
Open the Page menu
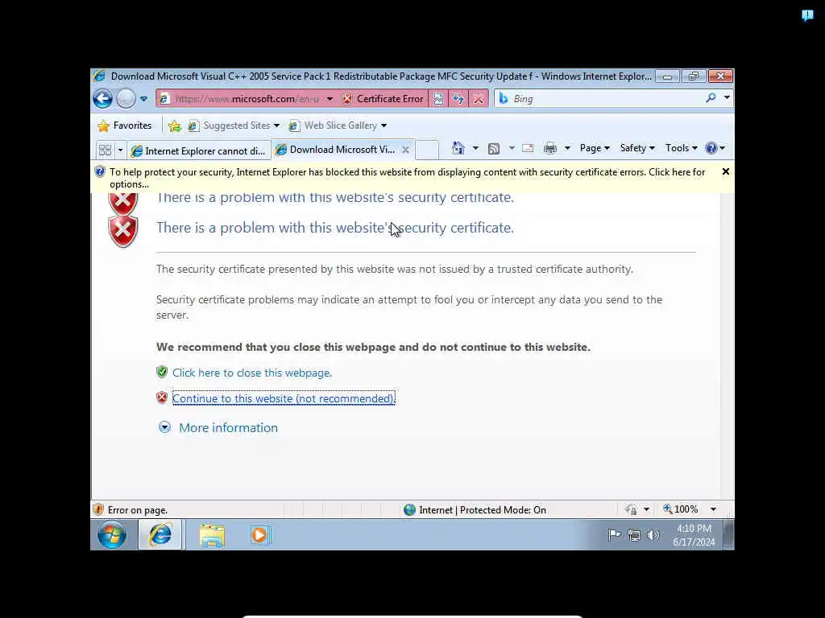point(595,148)
